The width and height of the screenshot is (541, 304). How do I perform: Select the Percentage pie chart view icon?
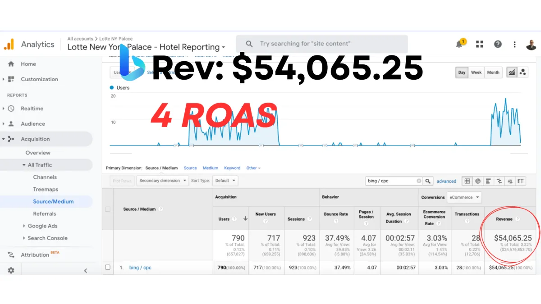(x=478, y=181)
